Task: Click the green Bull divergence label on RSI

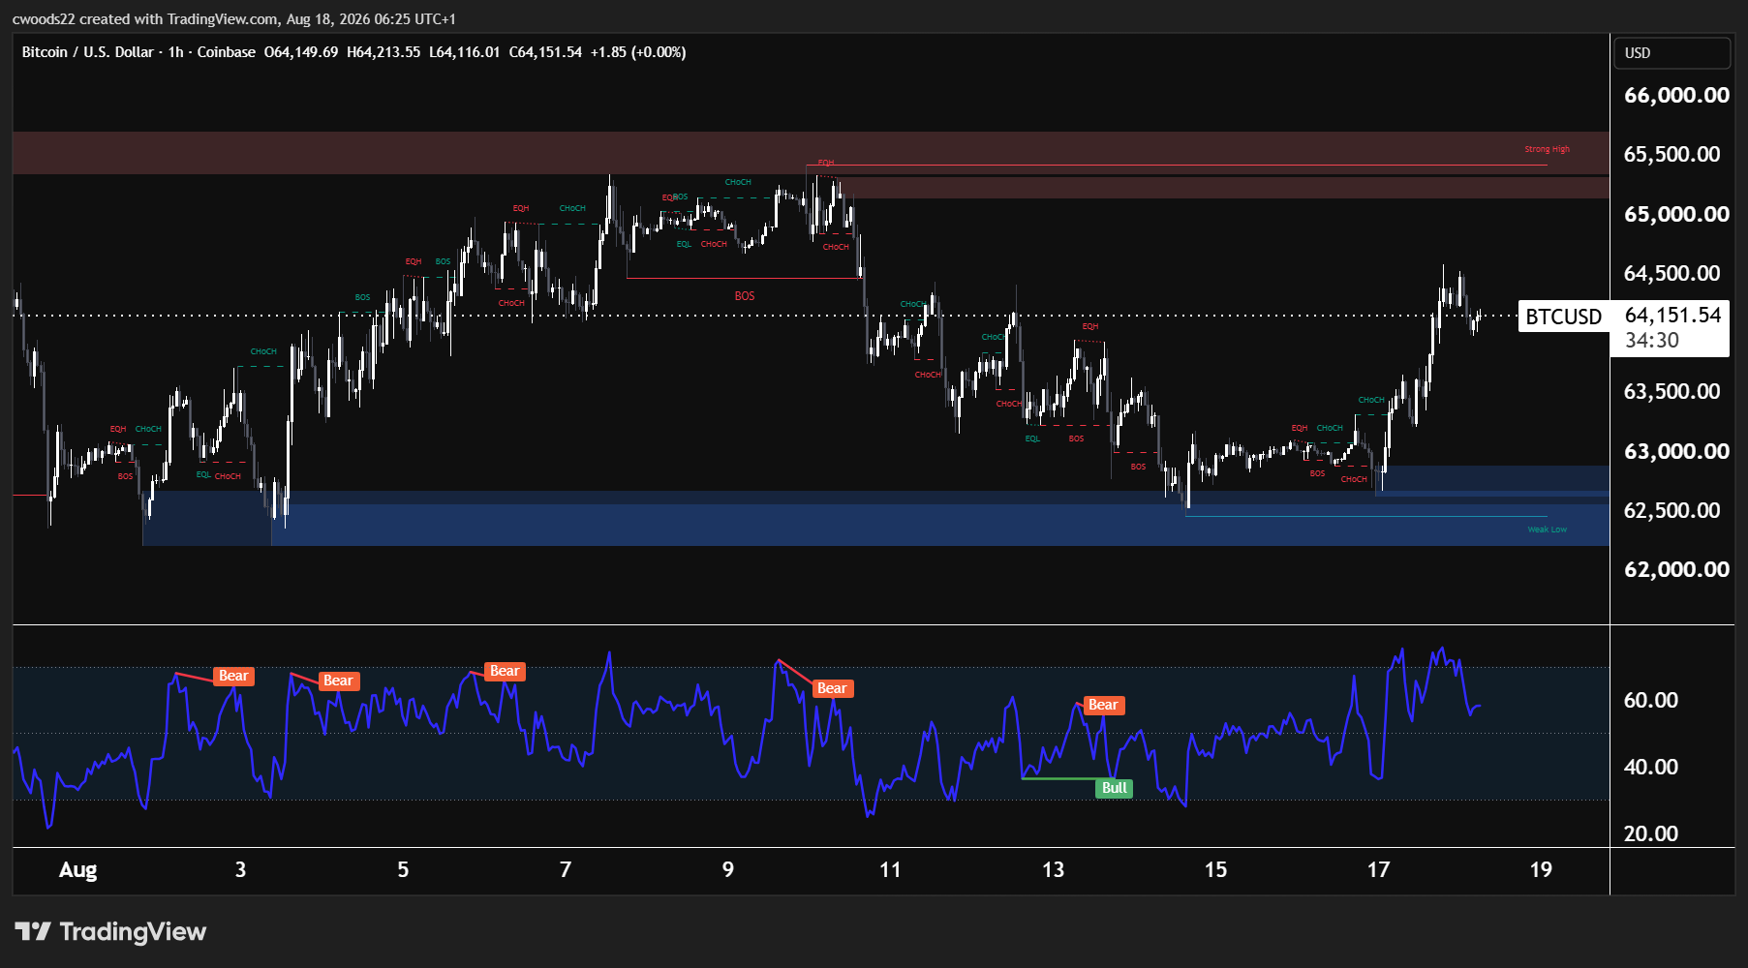Action: tap(1114, 788)
